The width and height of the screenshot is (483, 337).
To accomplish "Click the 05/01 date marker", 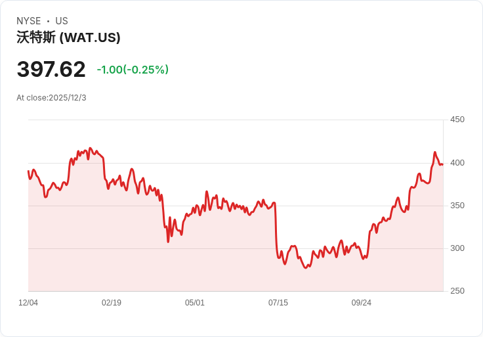I will tap(195, 303).
